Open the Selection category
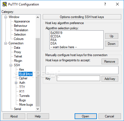 pos(20,34)
